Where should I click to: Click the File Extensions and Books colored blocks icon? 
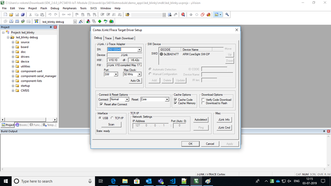point(88,22)
